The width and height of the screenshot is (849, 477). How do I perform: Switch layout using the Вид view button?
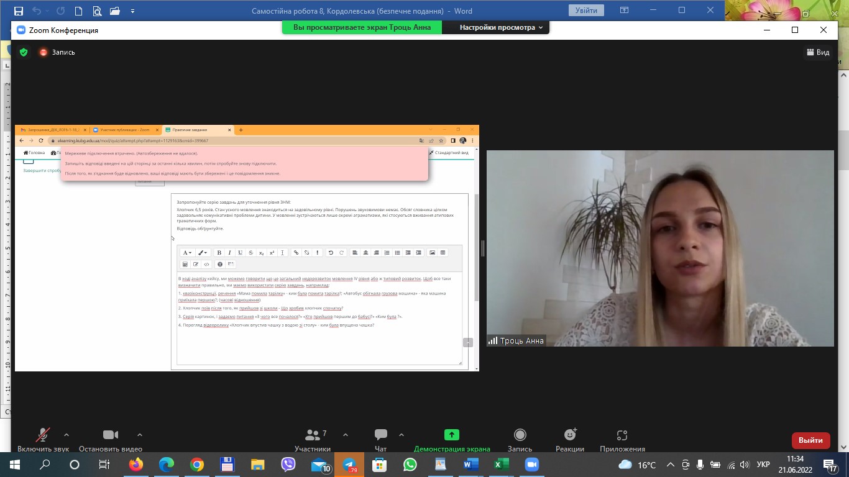(818, 52)
